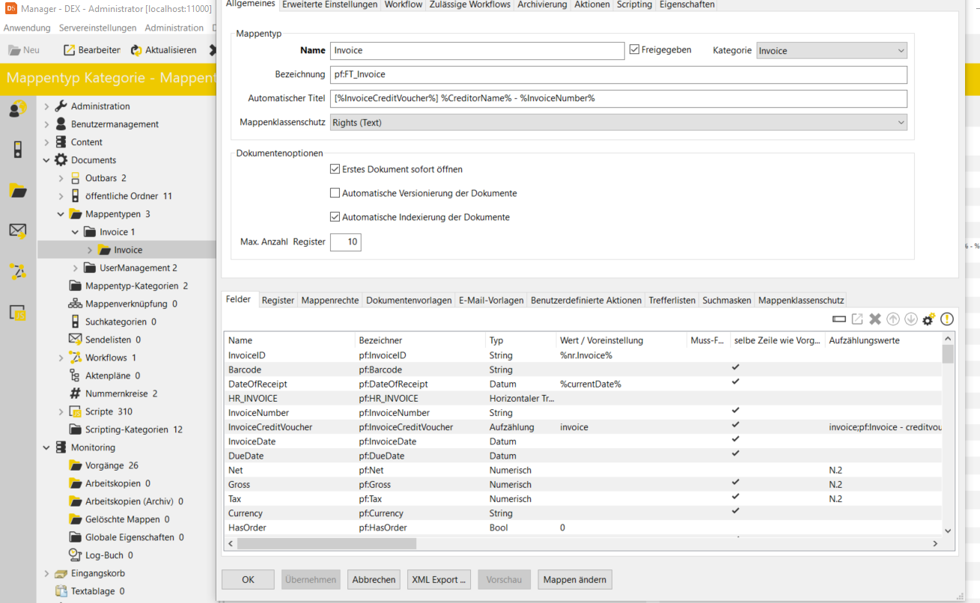Click the binder icon in the left sidebar
The width and height of the screenshot is (980, 603).
point(18,150)
